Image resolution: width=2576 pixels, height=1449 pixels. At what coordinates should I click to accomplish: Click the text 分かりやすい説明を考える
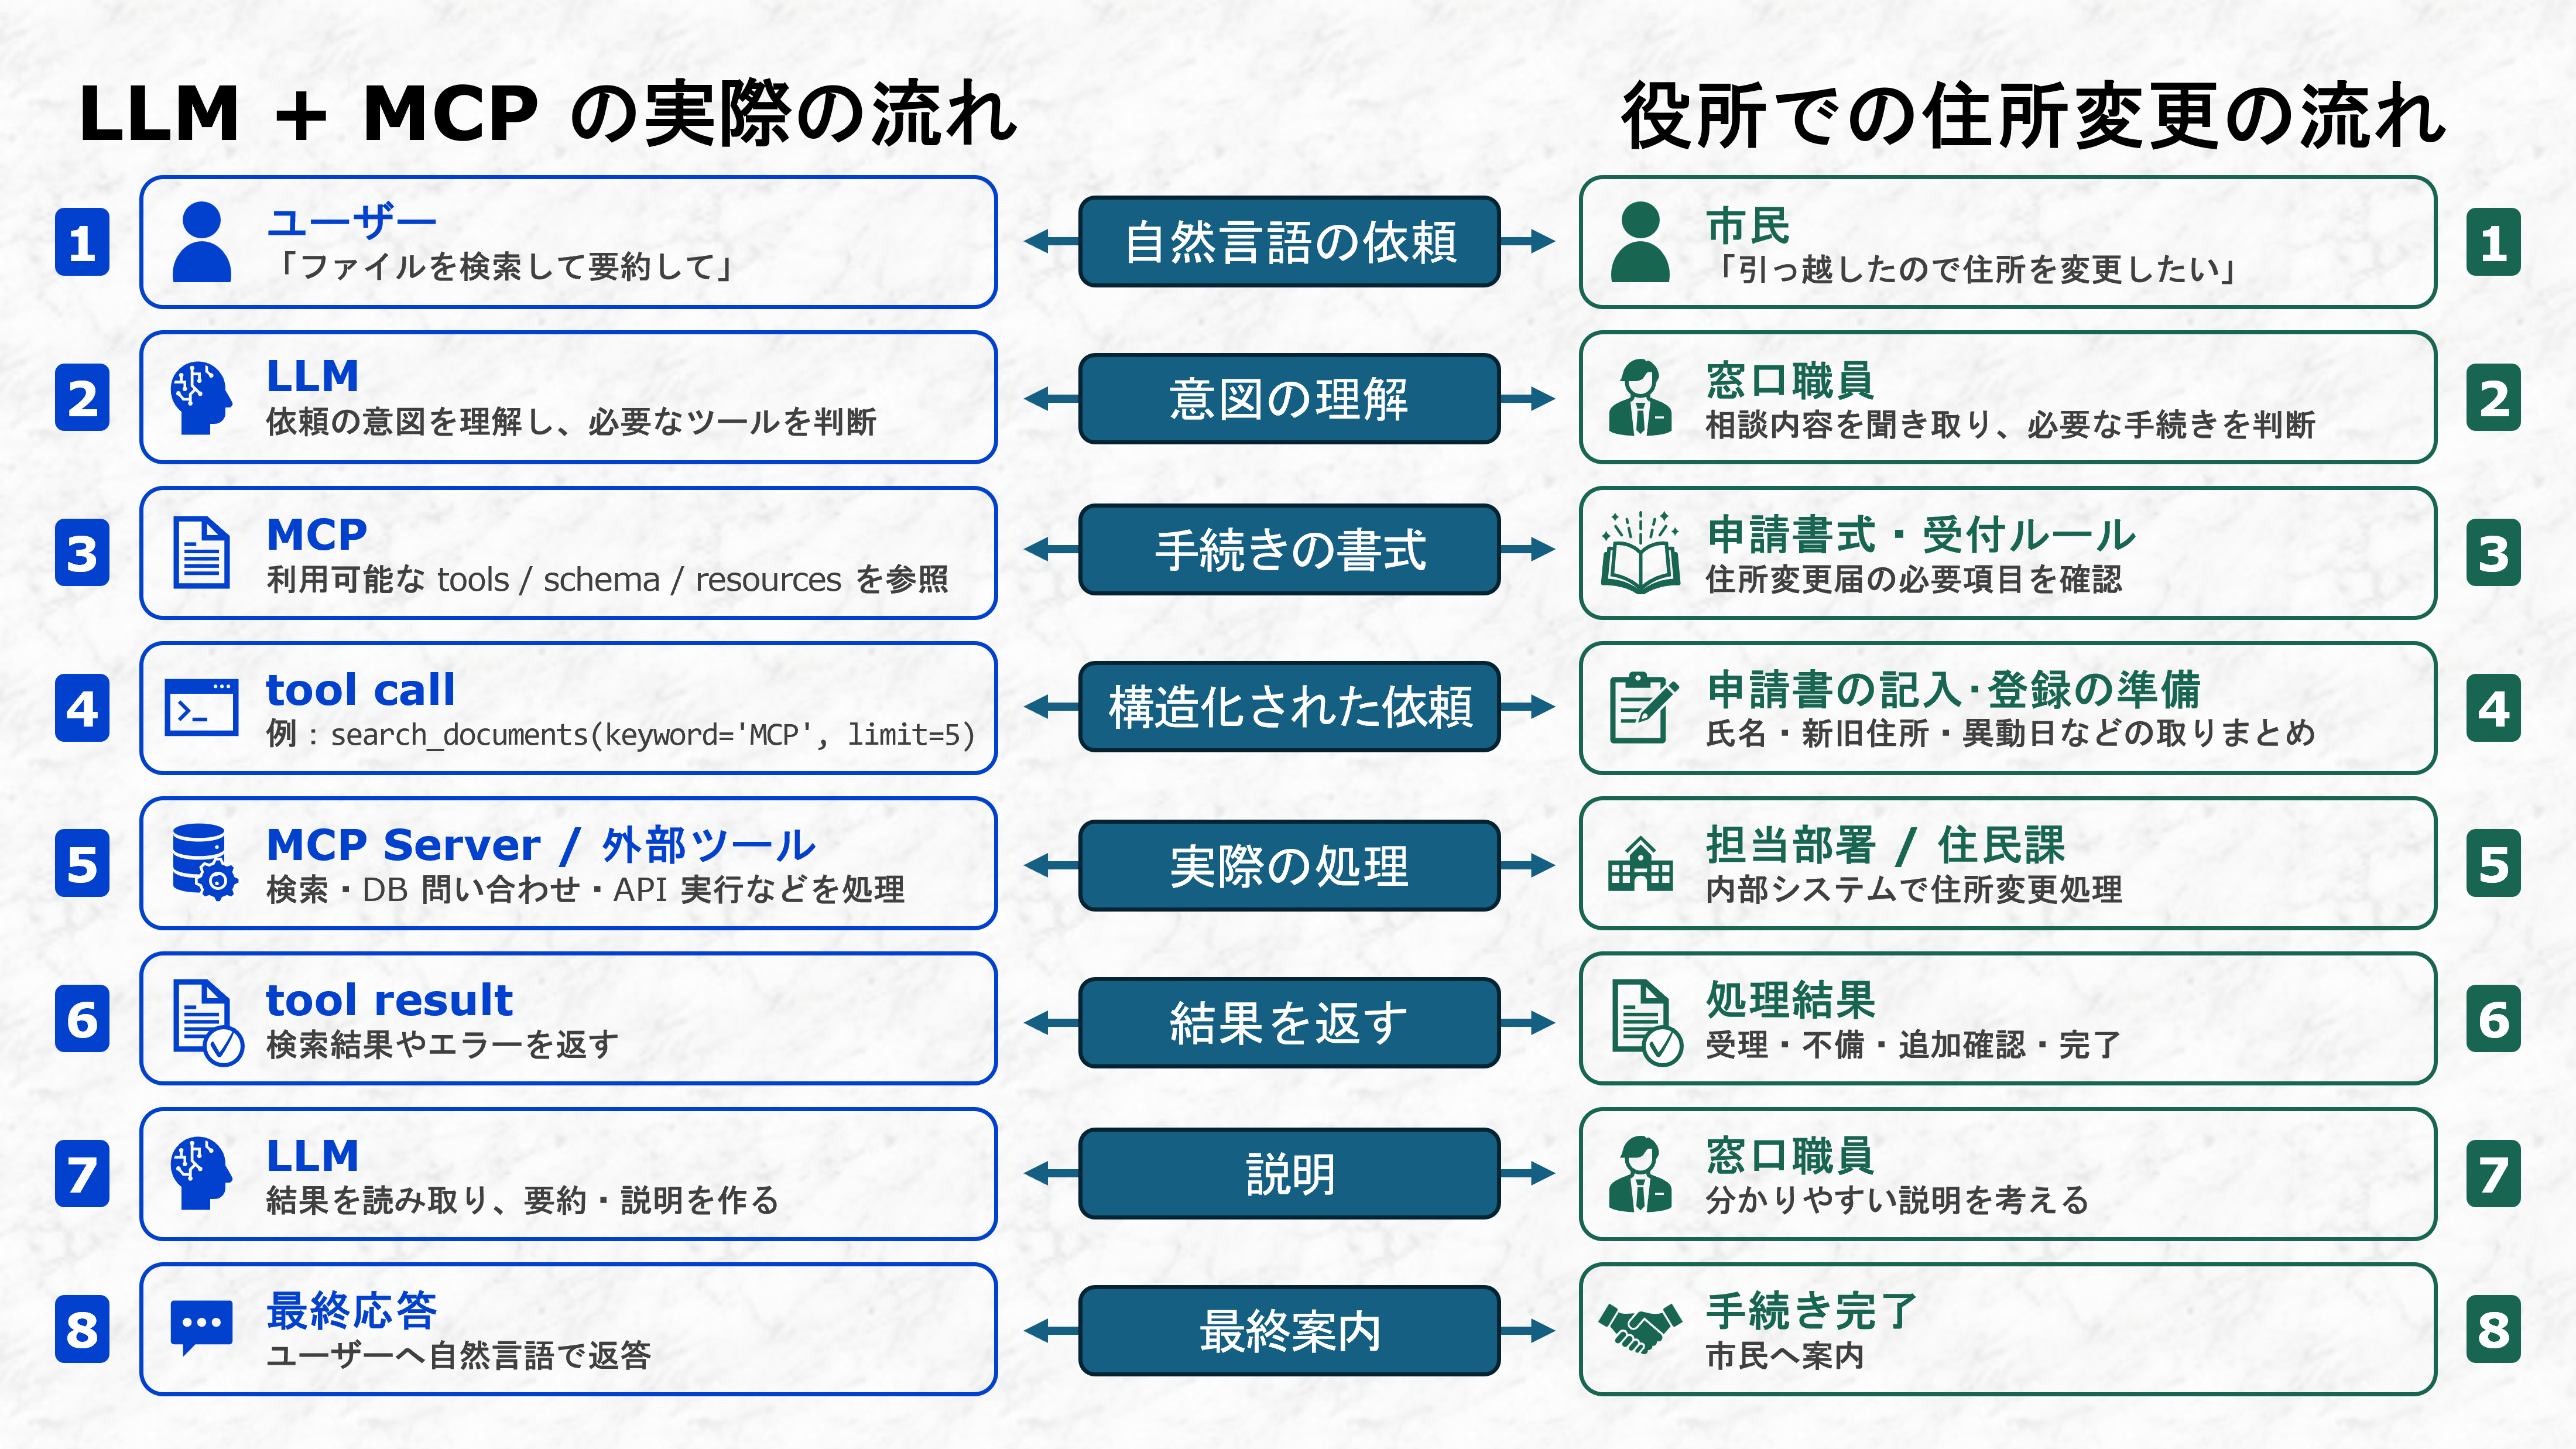pos(1897,1200)
